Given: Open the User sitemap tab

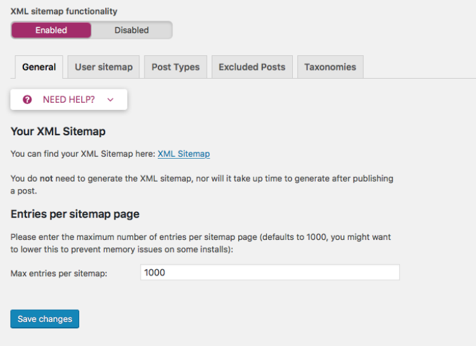Looking at the screenshot, I should click(x=103, y=67).
